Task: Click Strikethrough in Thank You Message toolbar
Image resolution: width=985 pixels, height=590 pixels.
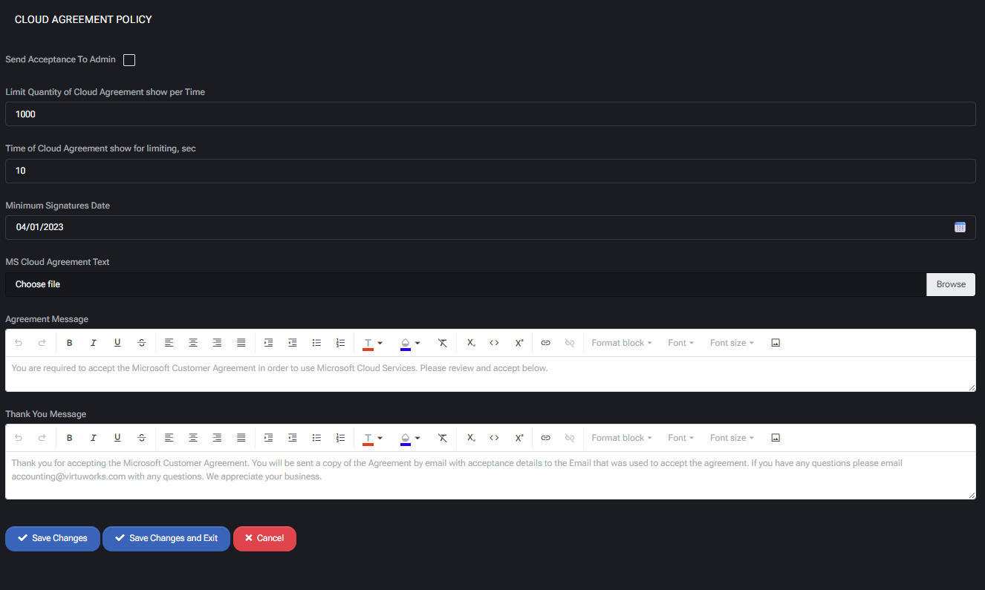Action: (x=141, y=438)
